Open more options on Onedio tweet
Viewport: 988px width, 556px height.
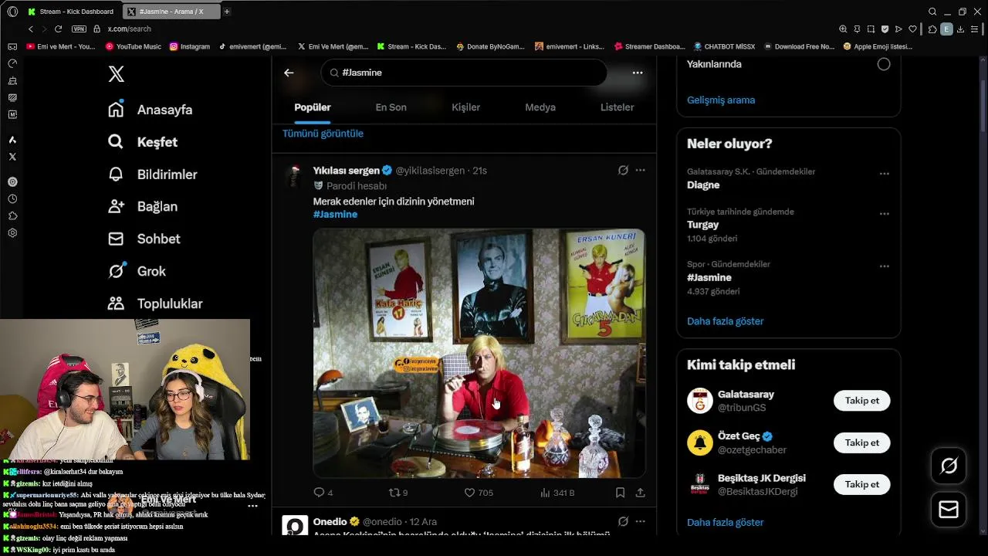coord(640,521)
